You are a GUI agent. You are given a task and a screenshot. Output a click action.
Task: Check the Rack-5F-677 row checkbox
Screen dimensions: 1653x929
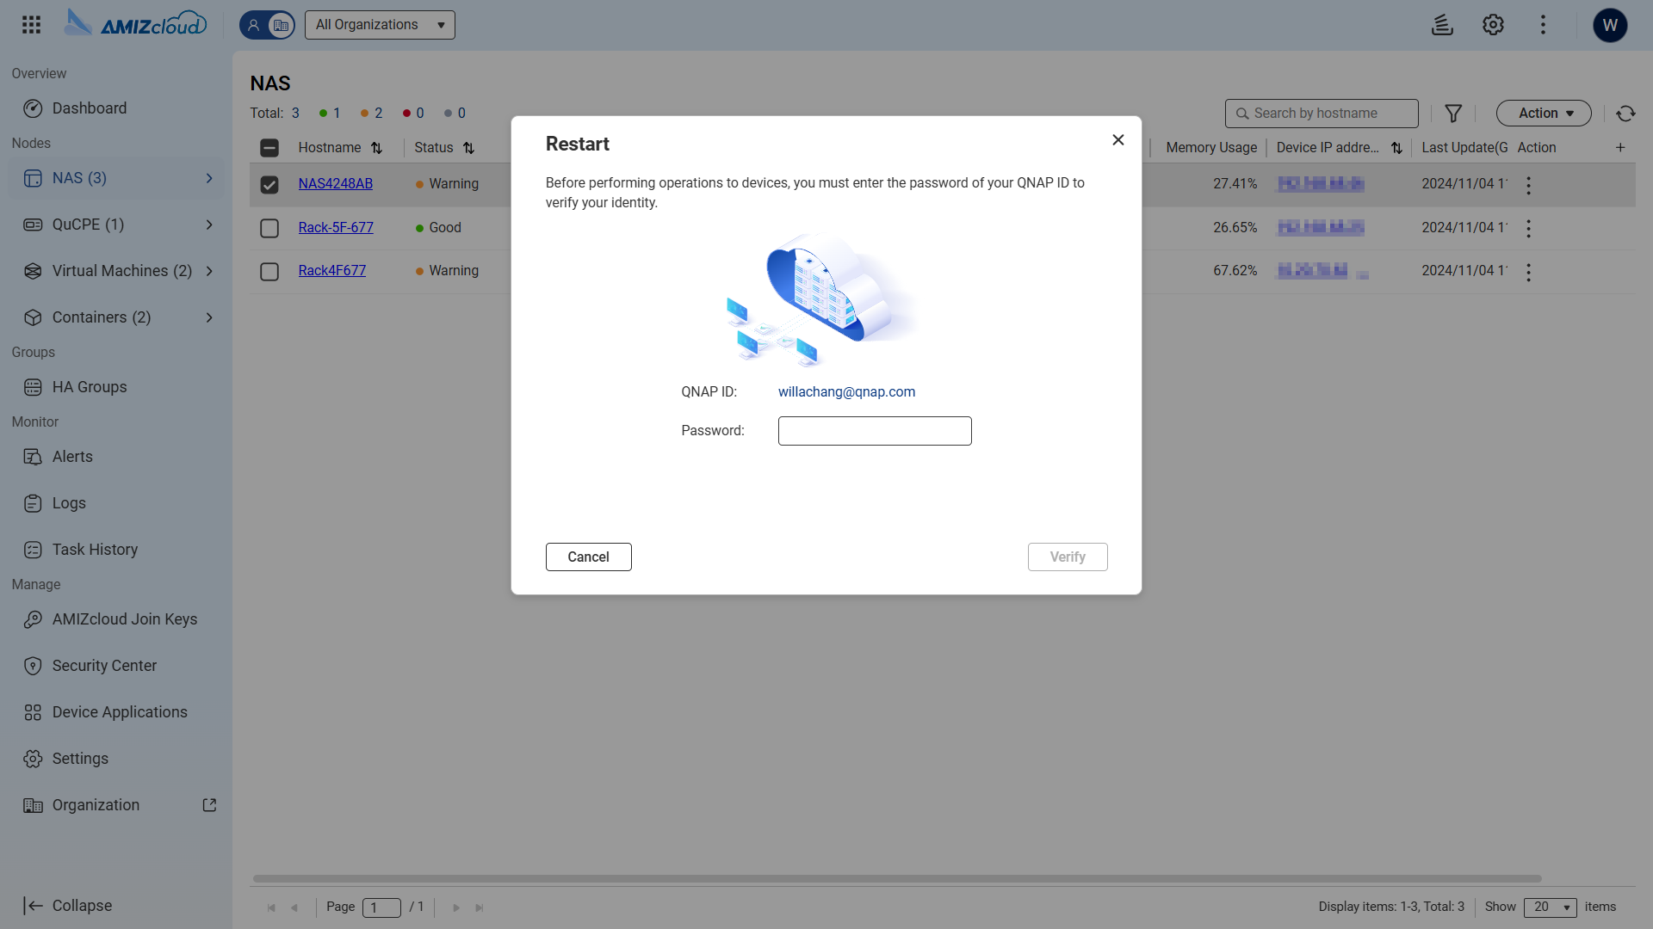point(269,228)
